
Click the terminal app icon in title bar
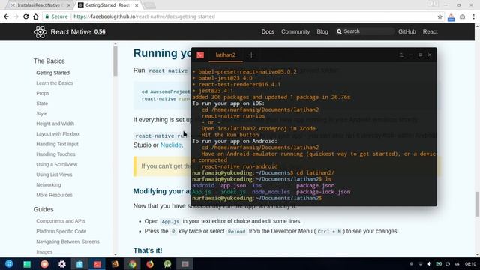click(200, 55)
